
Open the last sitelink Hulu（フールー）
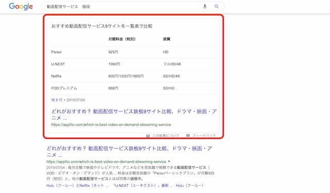(x=190, y=185)
